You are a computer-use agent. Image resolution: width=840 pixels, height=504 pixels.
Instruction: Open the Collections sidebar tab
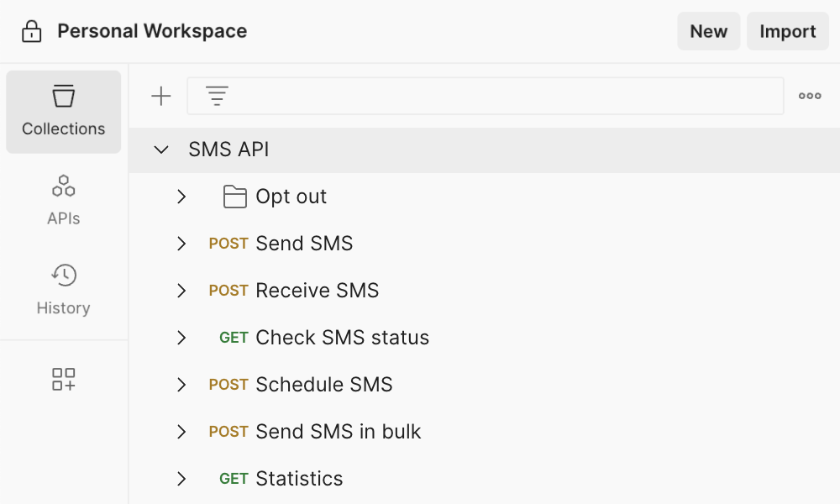64,112
